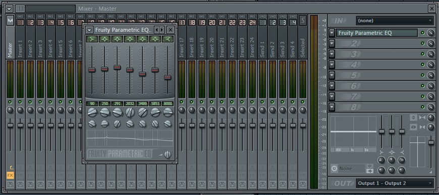
Task: Open the IN input dropdown showing (none)
Action: pyautogui.click(x=395, y=20)
